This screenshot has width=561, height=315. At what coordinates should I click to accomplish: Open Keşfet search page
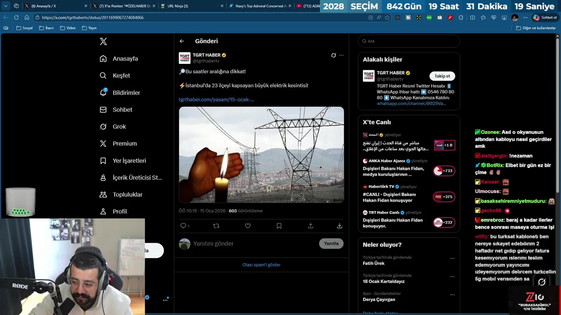click(x=115, y=76)
